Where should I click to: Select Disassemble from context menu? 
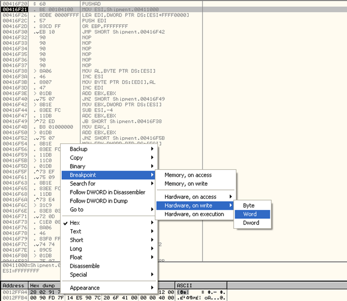click(x=85, y=266)
